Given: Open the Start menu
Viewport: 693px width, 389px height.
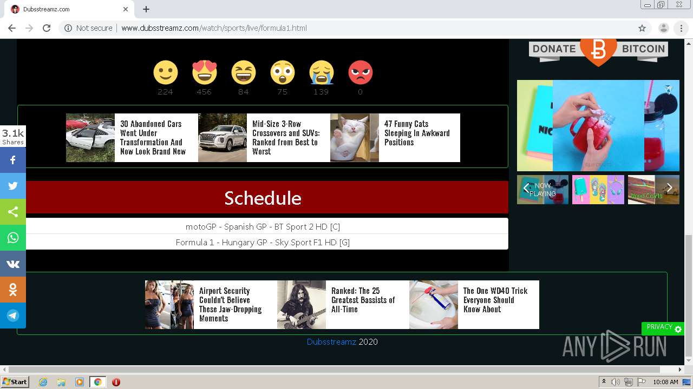Looking at the screenshot, I should click(x=15, y=382).
